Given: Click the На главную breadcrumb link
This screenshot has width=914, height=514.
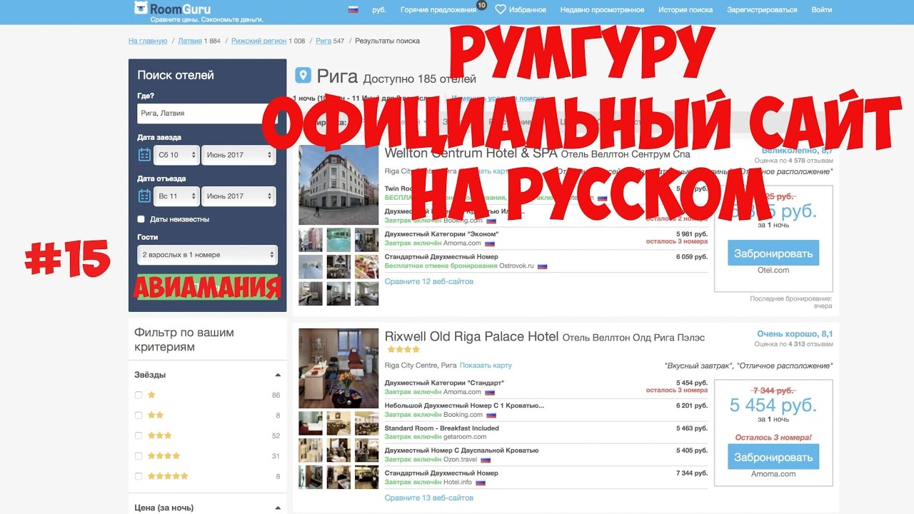Looking at the screenshot, I should click(148, 41).
